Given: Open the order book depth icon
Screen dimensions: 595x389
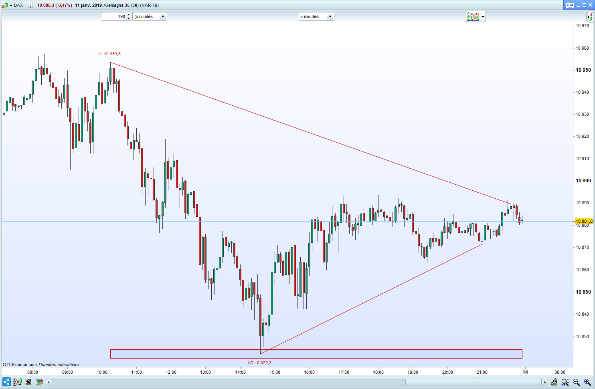Looking at the screenshot, I should click(39, 382).
